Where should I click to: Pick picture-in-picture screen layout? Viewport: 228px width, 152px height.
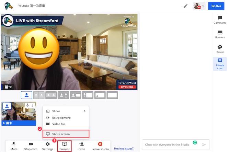click(100, 95)
